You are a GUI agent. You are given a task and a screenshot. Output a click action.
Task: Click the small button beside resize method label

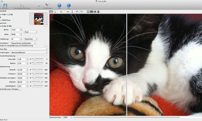pyautogui.click(x=46, y=46)
